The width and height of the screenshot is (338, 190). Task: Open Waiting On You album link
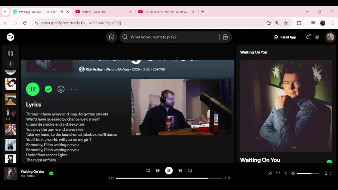click(117, 69)
